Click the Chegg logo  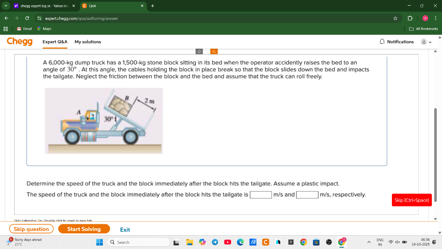tap(20, 41)
